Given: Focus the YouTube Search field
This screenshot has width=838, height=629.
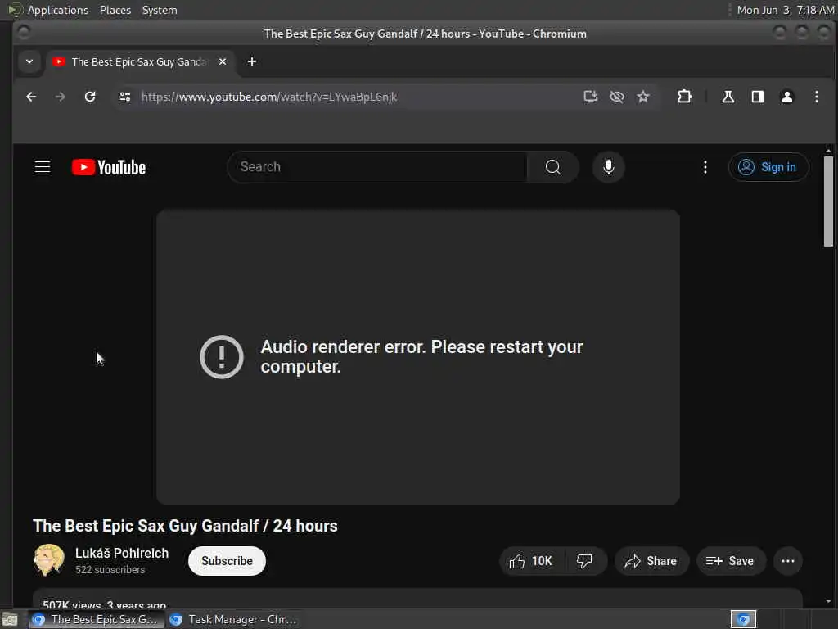Looking at the screenshot, I should coord(377,167).
